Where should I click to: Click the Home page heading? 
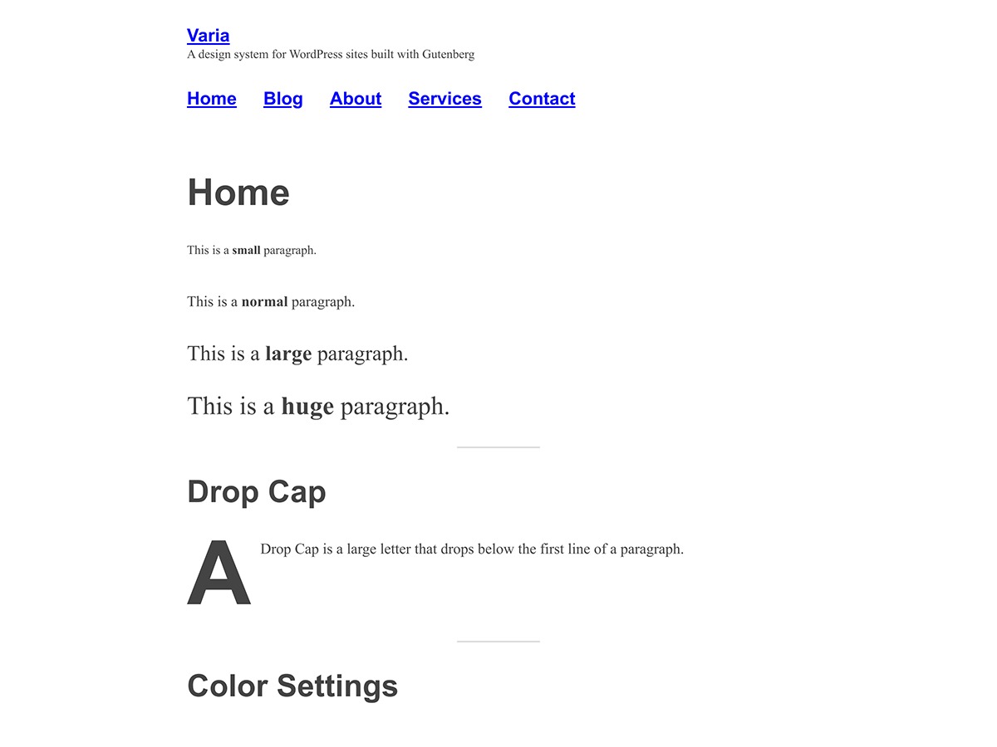(x=238, y=192)
